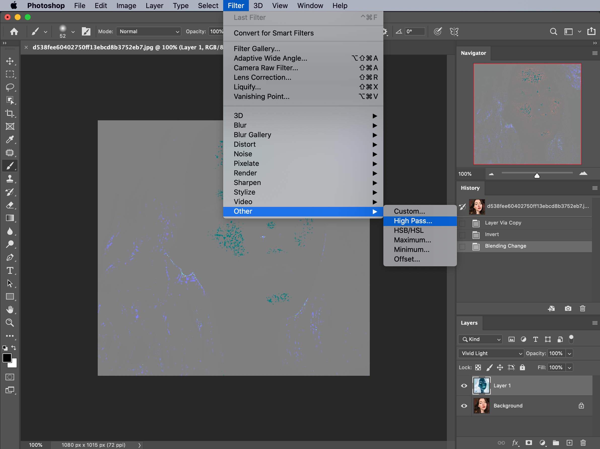Toggle Lock all padlock

point(522,368)
